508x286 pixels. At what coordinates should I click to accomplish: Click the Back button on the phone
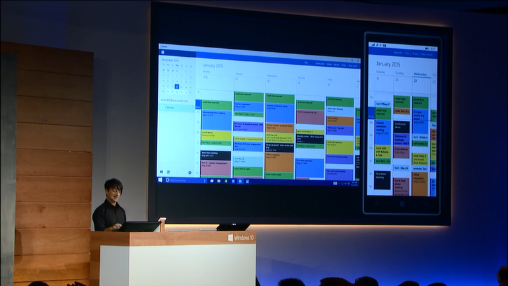tap(376, 203)
